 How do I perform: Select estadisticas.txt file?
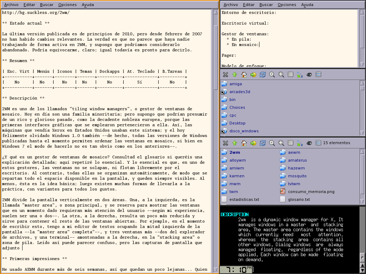[x=241, y=199]
